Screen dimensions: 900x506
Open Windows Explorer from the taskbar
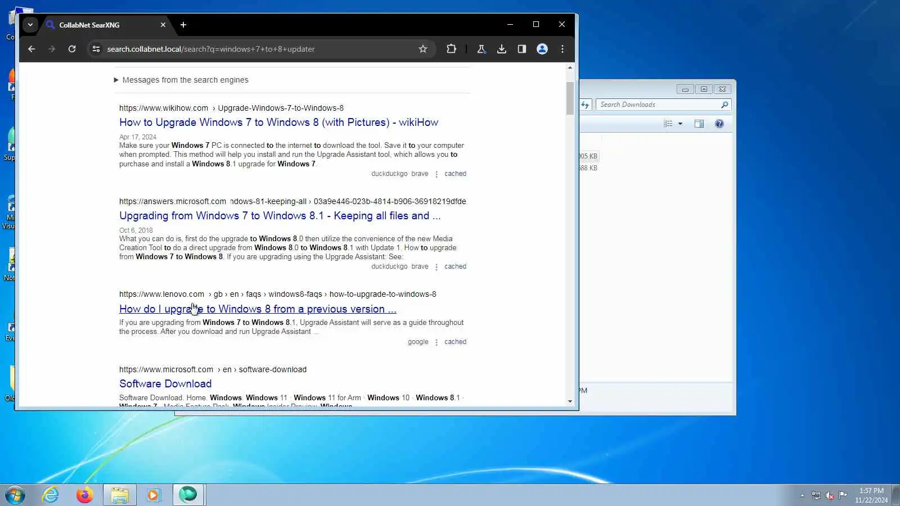pos(120,495)
